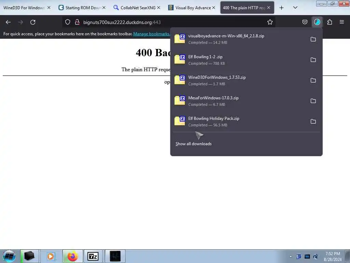Click the visualboyadvance zip file icon
This screenshot has width=350, height=263.
180,39
